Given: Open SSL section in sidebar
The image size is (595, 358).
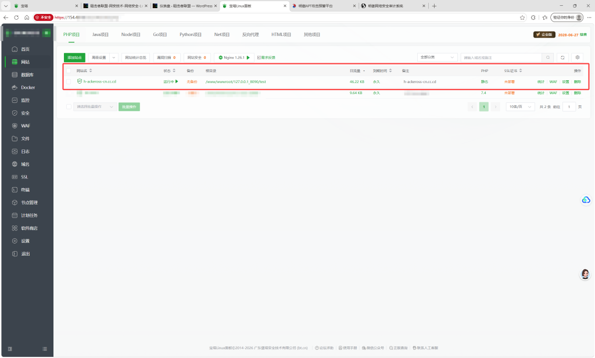Looking at the screenshot, I should (24, 177).
